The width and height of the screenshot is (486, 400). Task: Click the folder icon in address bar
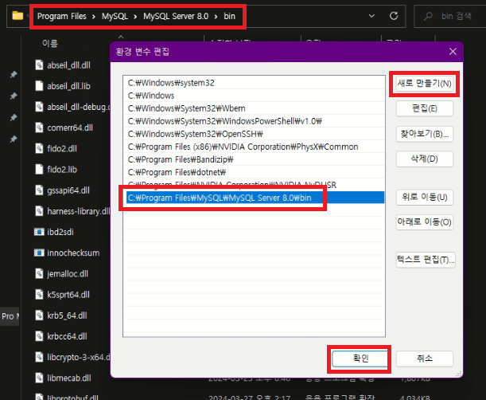(17, 15)
